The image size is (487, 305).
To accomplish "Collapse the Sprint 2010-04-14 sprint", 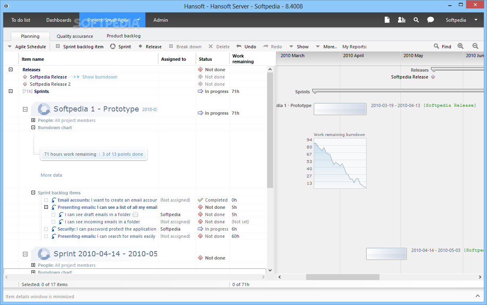I will 25,254.
